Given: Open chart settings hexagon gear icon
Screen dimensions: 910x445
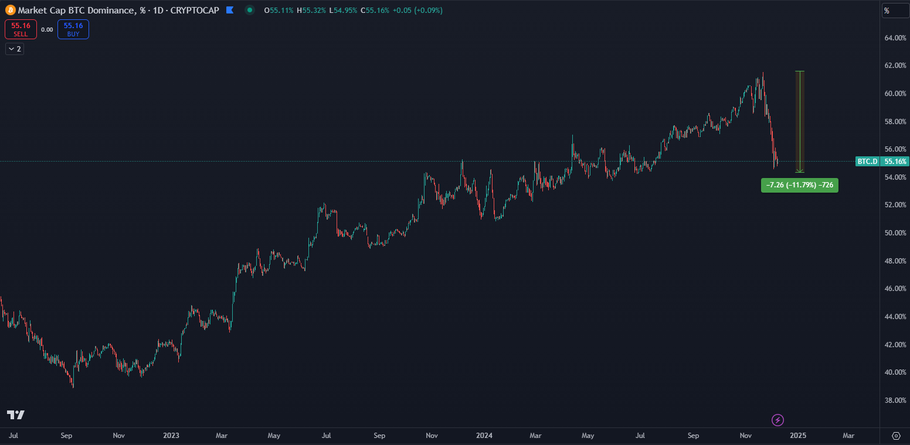Looking at the screenshot, I should 896,436.
